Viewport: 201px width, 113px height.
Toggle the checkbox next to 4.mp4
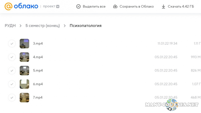12,57
